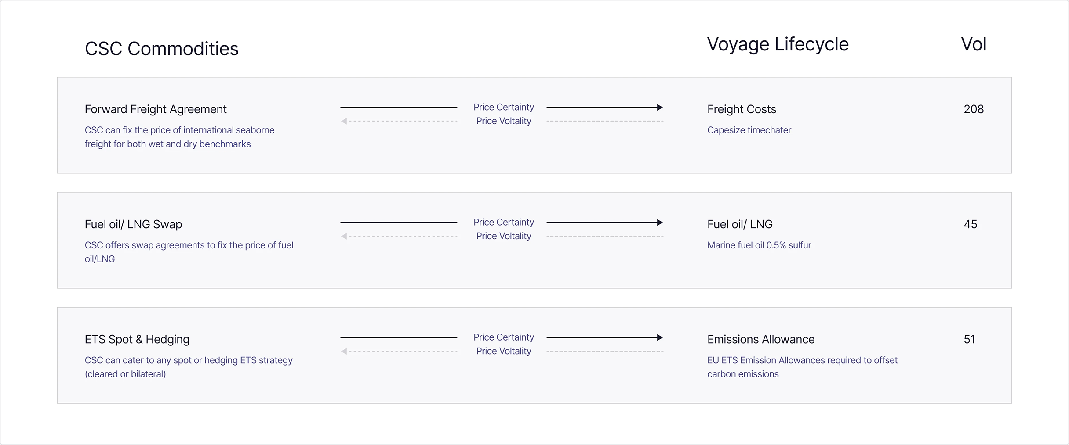The width and height of the screenshot is (1069, 445).
Task: Click the solid arrowhead pointing to Freight Costs
Action: tap(659, 107)
